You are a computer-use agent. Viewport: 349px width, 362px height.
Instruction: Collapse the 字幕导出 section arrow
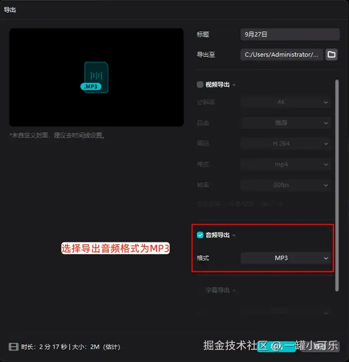point(234,290)
